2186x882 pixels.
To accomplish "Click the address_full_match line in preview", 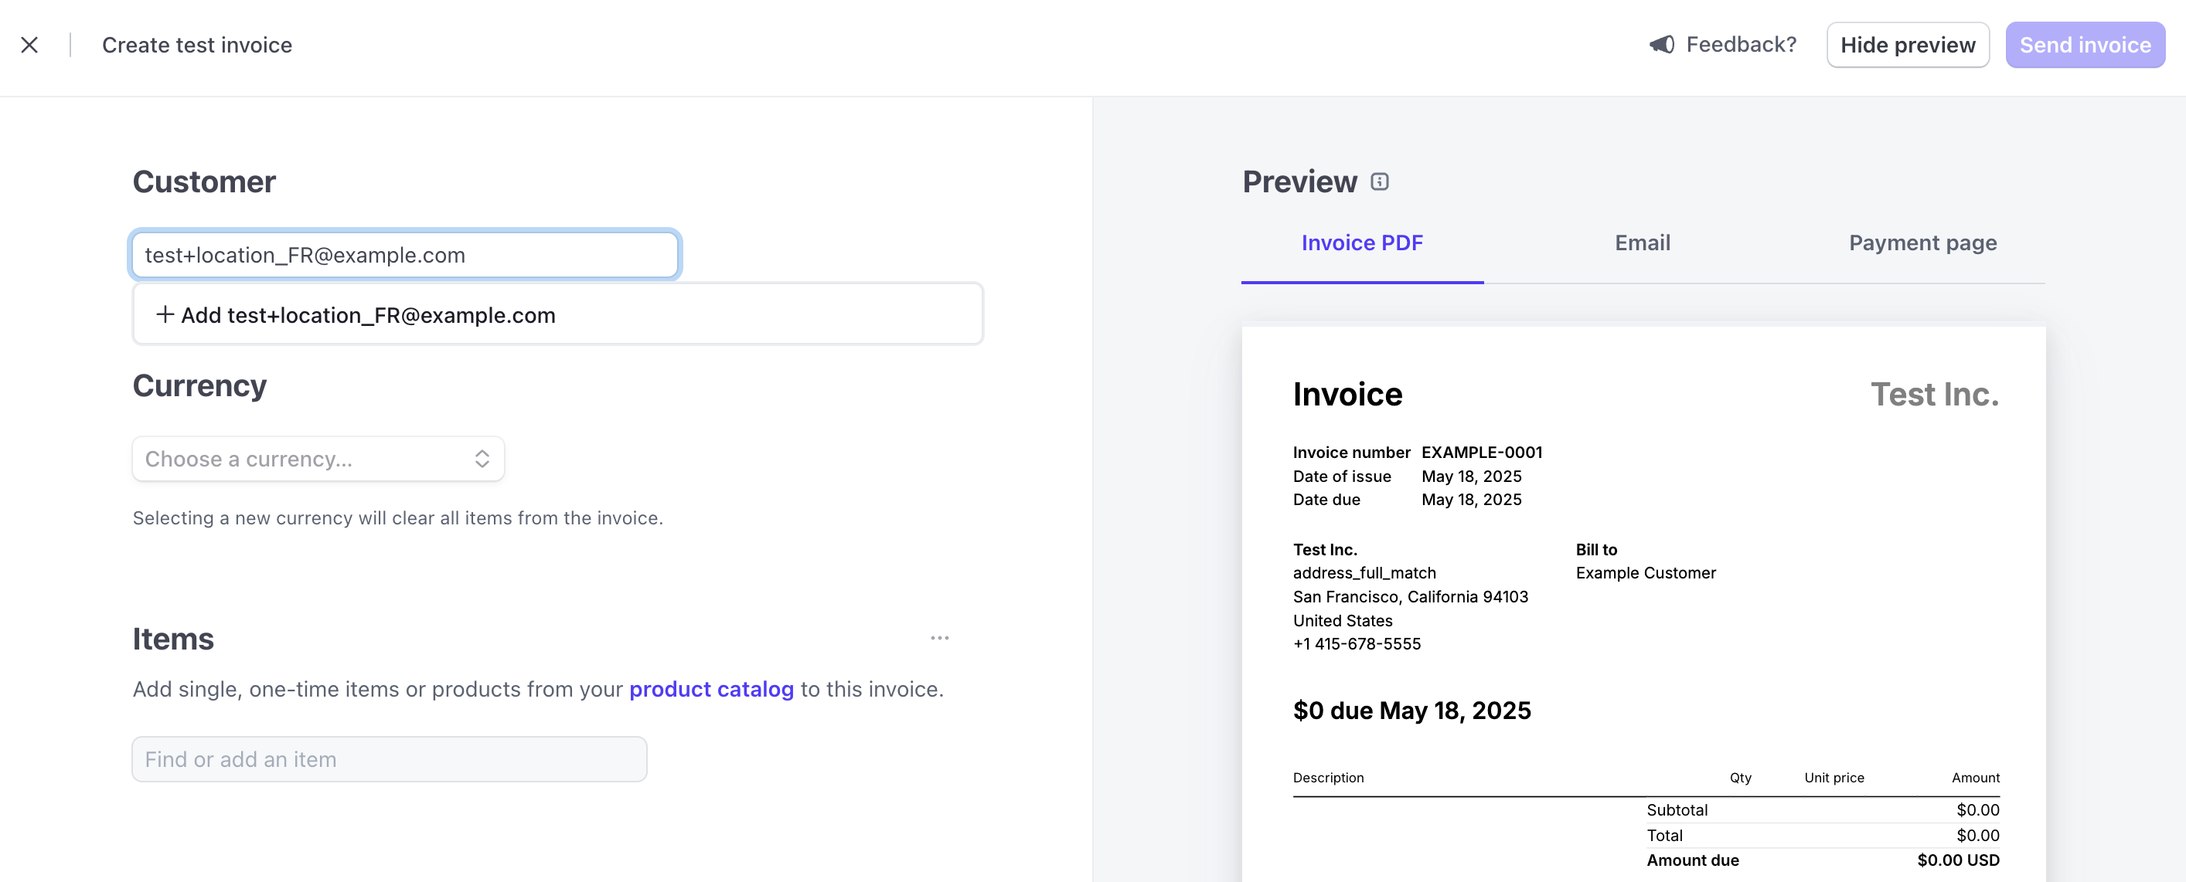I will (x=1364, y=572).
